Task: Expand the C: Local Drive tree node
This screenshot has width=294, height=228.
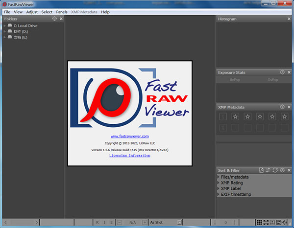Action: [x=4, y=25]
